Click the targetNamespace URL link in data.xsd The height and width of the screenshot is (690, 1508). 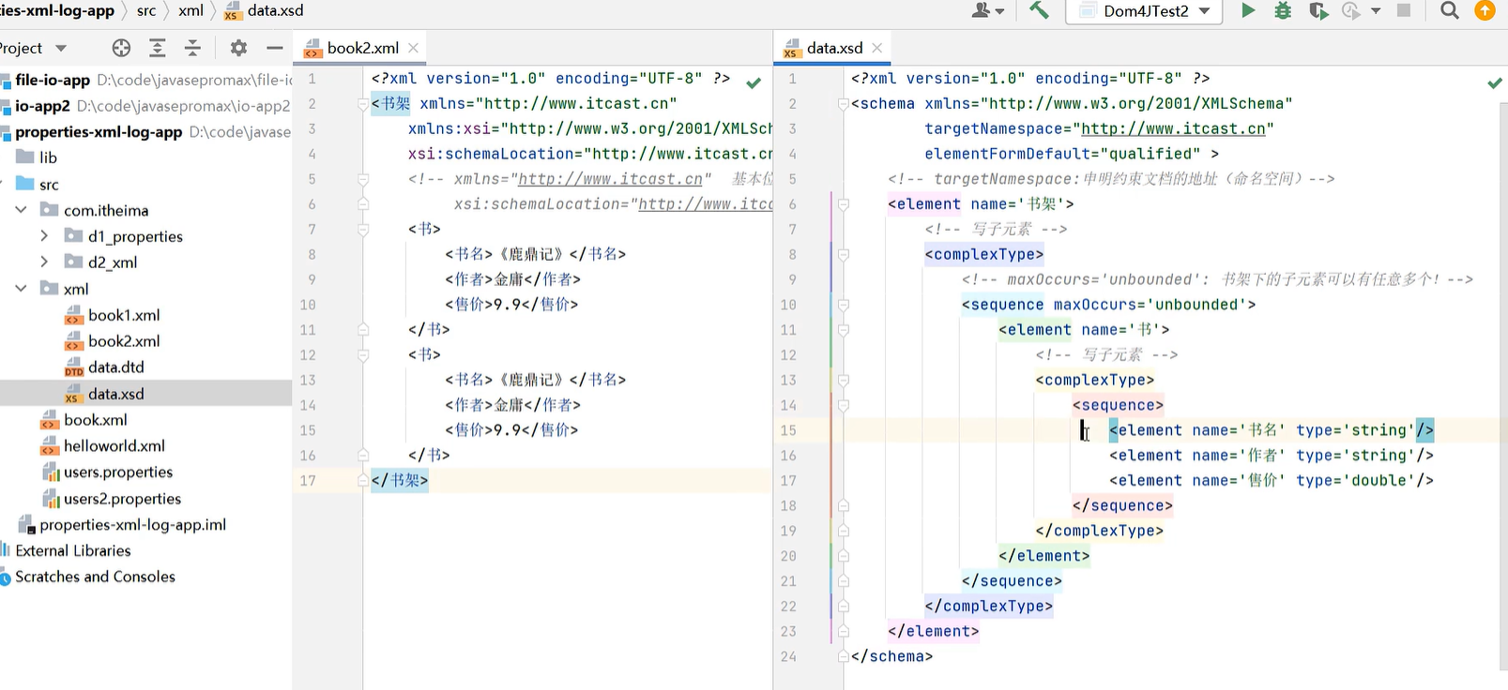(x=1173, y=129)
